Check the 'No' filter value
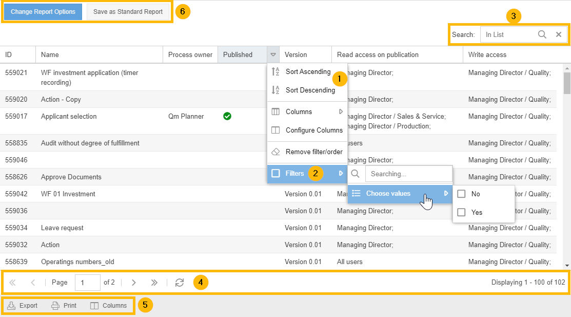Image resolution: width=571 pixels, height=317 pixels. [461, 194]
